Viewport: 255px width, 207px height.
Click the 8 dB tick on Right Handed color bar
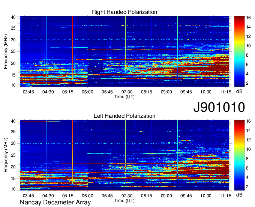pos(247,55)
